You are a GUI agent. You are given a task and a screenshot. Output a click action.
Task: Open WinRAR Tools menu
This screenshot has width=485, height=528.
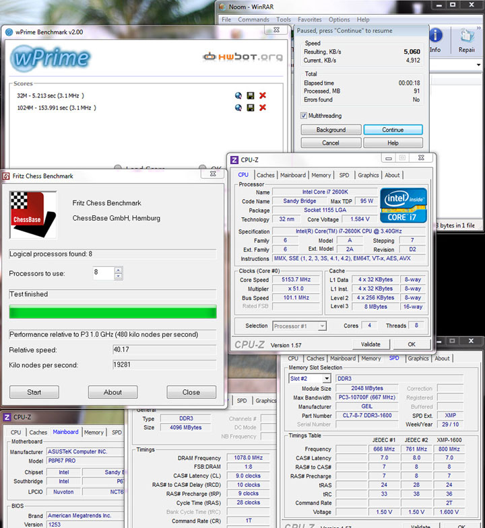(x=284, y=20)
